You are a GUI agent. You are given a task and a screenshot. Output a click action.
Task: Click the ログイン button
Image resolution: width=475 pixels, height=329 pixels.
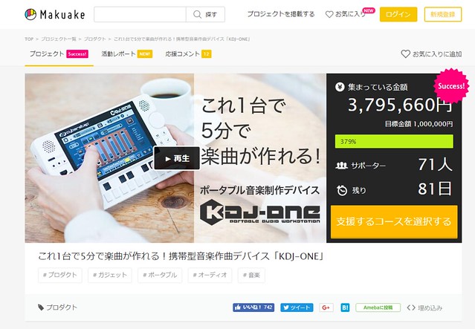click(398, 14)
